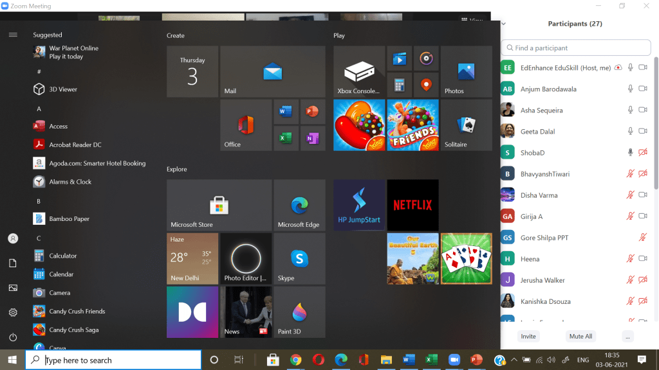This screenshot has width=659, height=370.
Task: Click the Invite button
Action: click(528, 336)
